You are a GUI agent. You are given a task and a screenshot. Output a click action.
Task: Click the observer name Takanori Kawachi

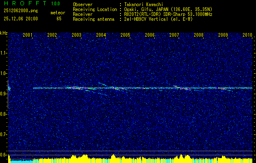(144, 4)
